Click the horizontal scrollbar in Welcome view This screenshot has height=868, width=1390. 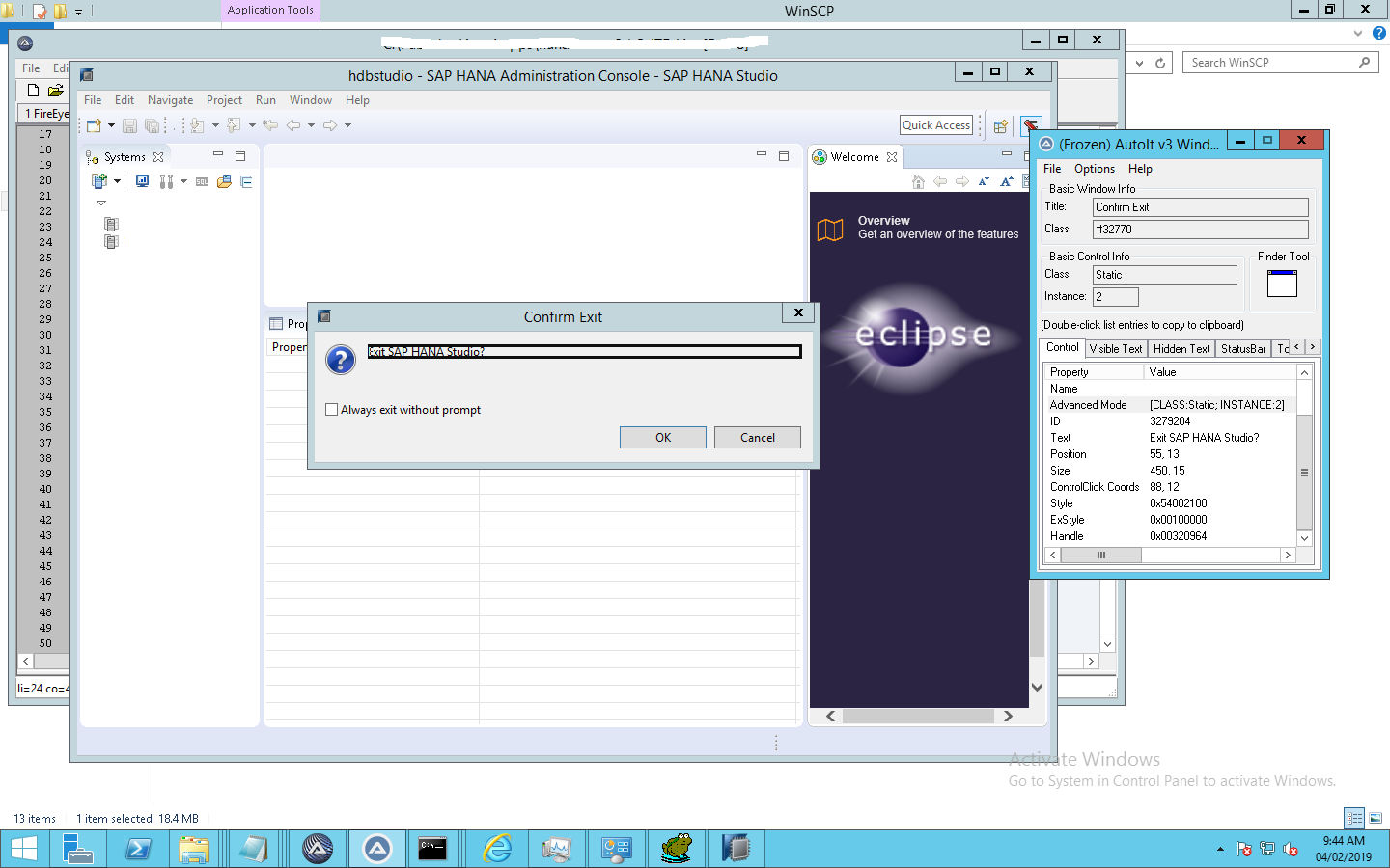[x=919, y=716]
